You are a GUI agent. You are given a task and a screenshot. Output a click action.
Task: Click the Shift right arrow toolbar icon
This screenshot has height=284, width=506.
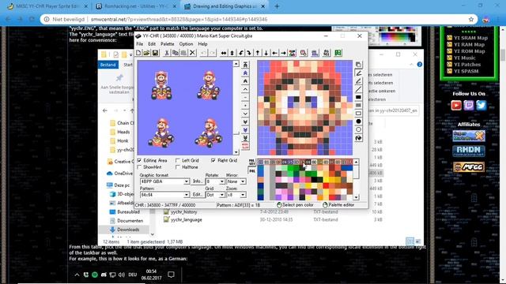click(283, 53)
